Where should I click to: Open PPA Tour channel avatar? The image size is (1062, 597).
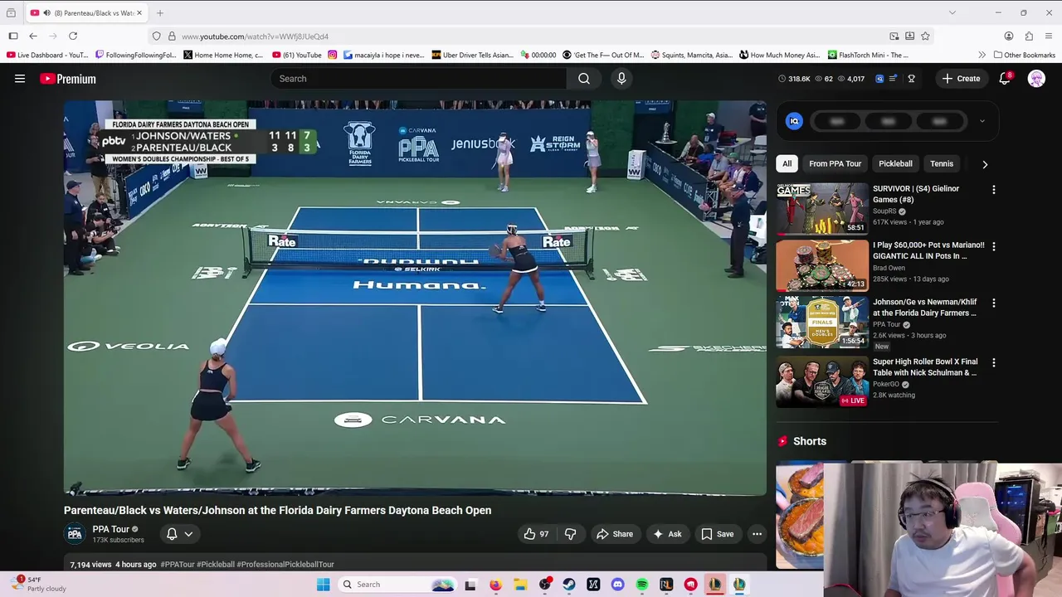point(75,534)
